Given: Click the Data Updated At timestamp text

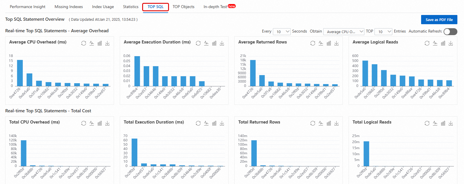Looking at the screenshot, I should [103, 20].
